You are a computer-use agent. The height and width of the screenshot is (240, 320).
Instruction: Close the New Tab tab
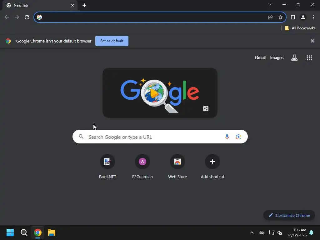(x=72, y=5)
